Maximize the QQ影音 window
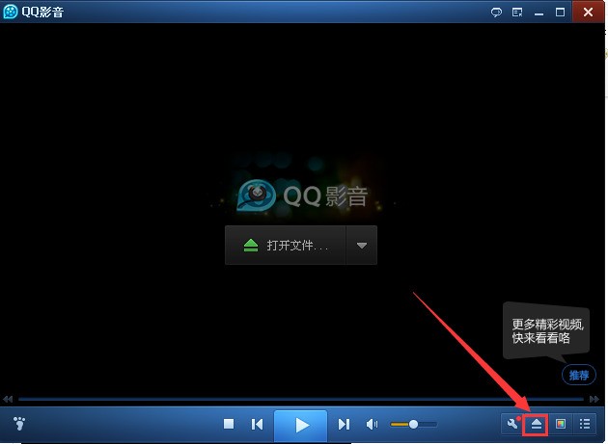This screenshot has height=444, width=608. [x=560, y=13]
